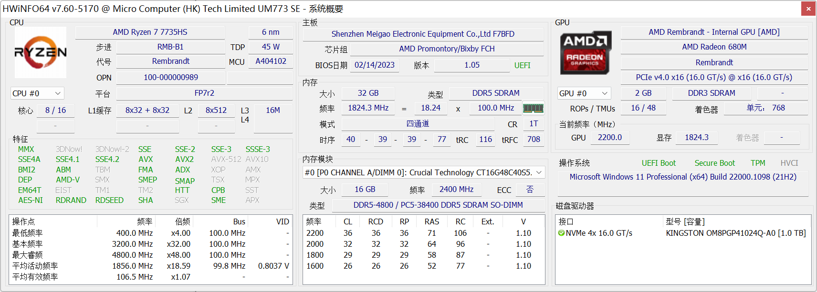817x292 pixels.
Task: Click the Secure Boot indicator
Action: pyautogui.click(x=714, y=163)
